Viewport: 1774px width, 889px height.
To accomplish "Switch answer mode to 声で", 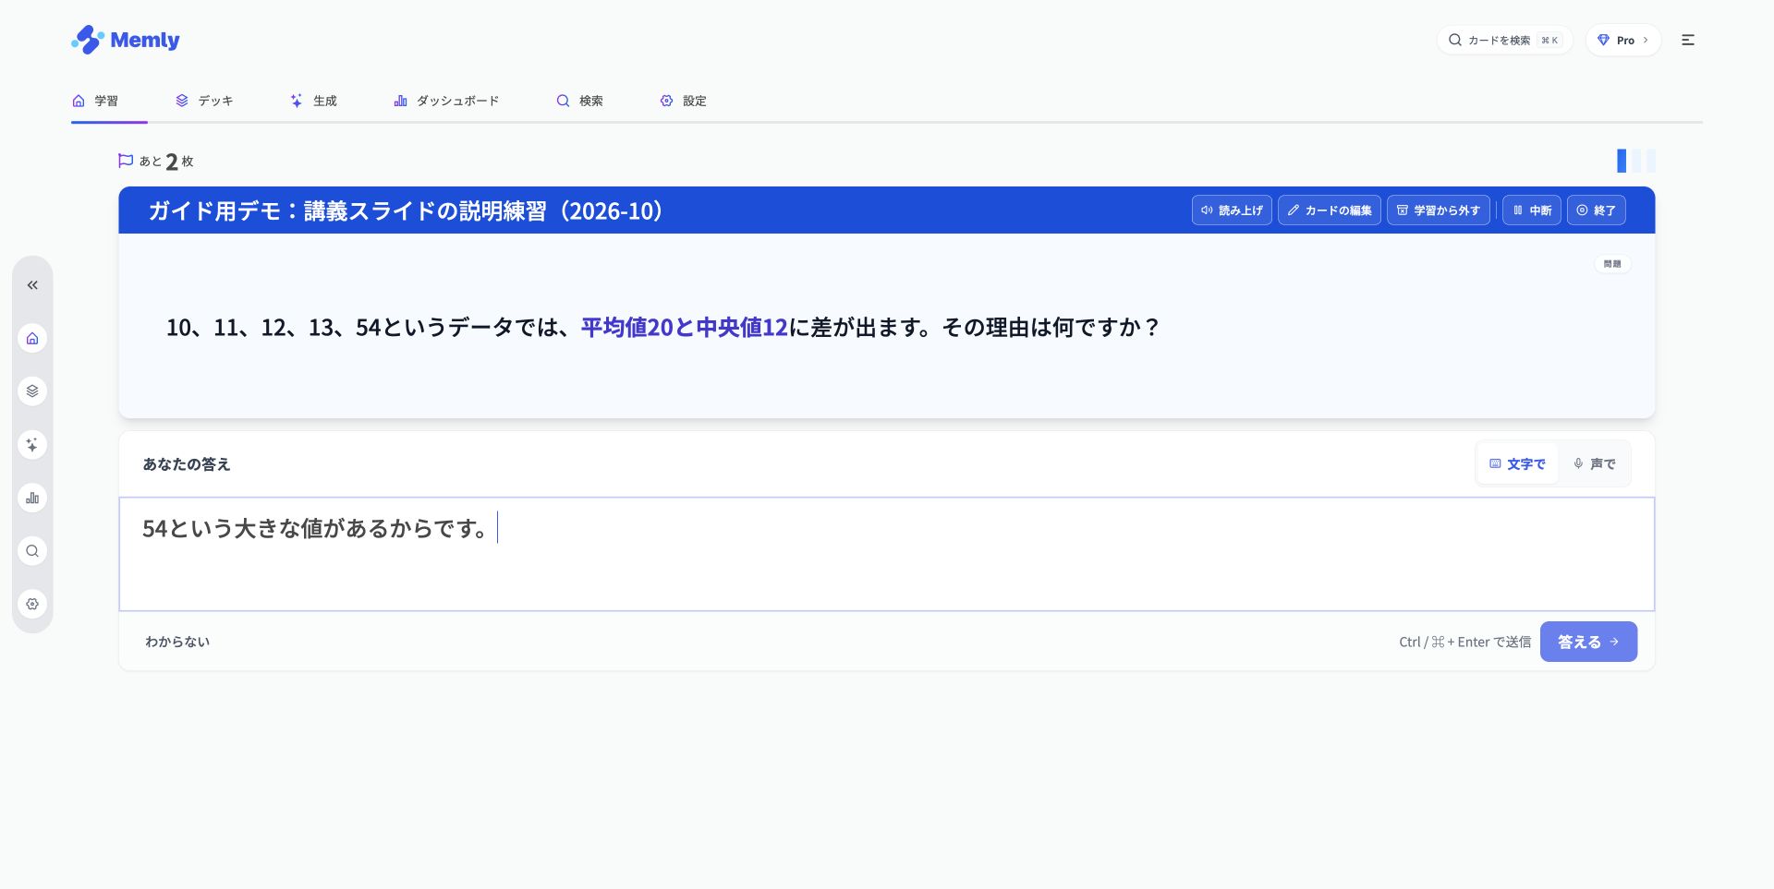I will click(1594, 463).
